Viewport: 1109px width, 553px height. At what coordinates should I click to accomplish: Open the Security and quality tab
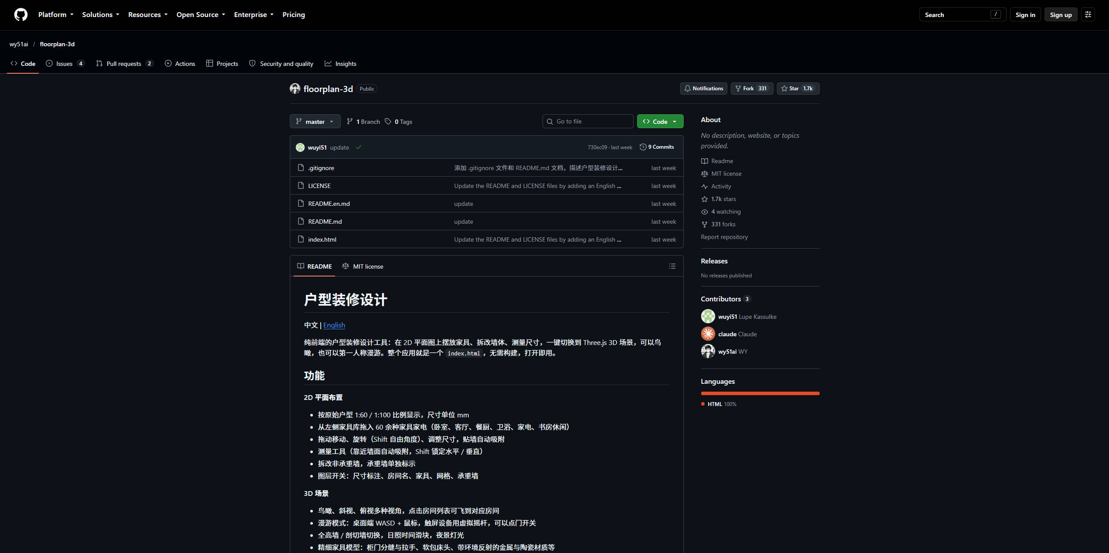pos(281,64)
